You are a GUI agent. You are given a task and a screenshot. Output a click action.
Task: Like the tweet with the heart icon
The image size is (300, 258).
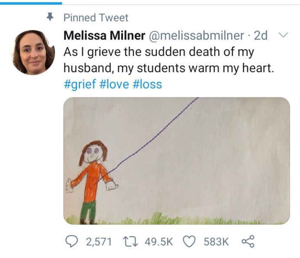point(189,242)
